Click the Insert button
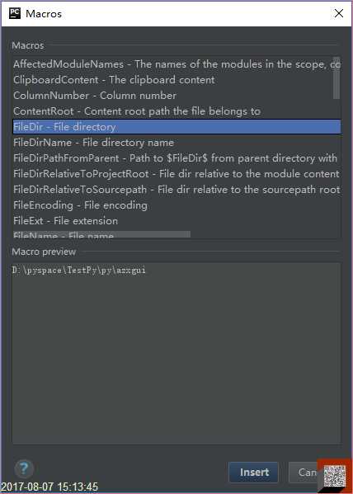The width and height of the screenshot is (353, 494). pyautogui.click(x=254, y=473)
